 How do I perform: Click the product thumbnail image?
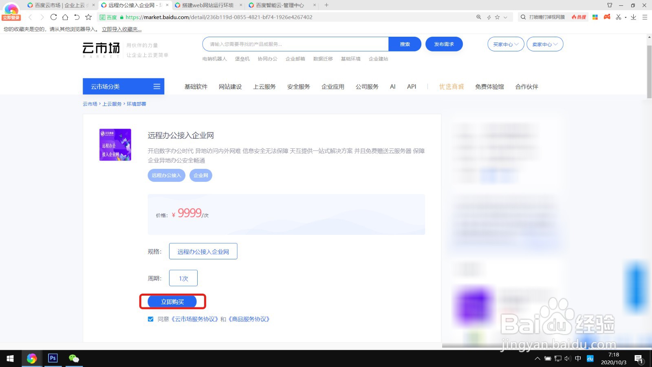click(115, 145)
